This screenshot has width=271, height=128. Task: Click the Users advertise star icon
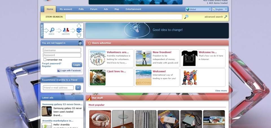coord(89,43)
